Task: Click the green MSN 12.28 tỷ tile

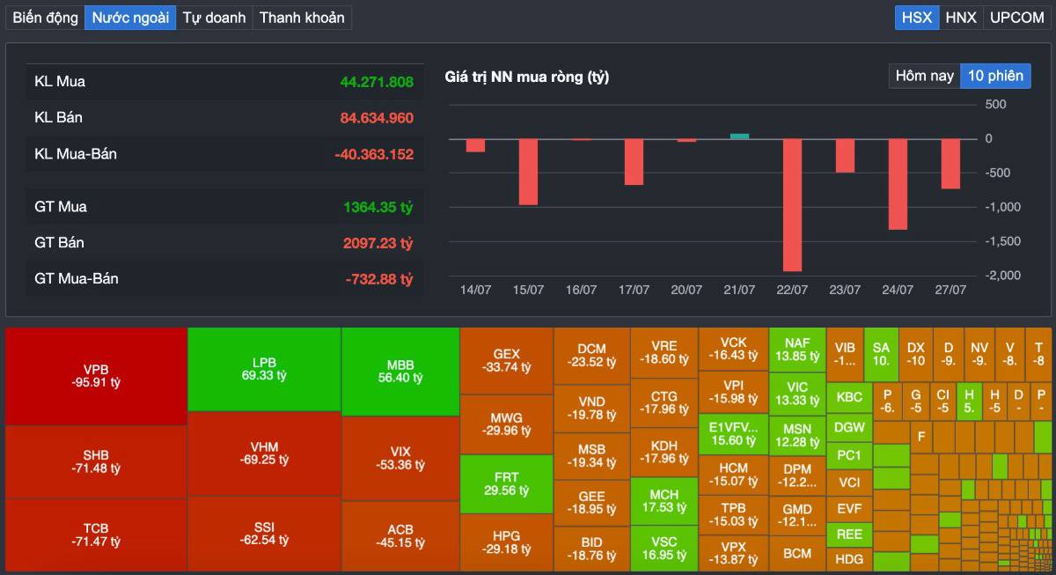Action: (x=797, y=435)
